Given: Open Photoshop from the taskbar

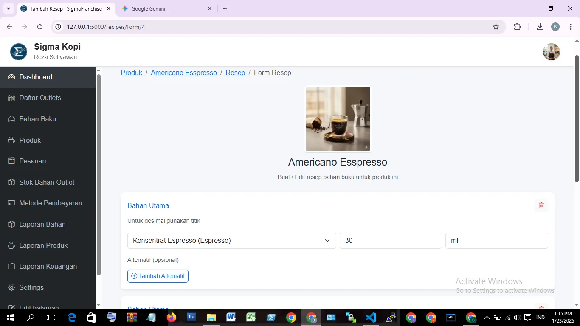Looking at the screenshot, I should 191,318.
